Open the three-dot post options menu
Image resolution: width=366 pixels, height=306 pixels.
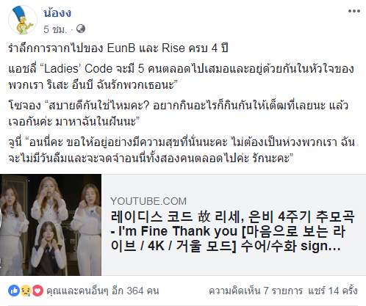tap(354, 11)
